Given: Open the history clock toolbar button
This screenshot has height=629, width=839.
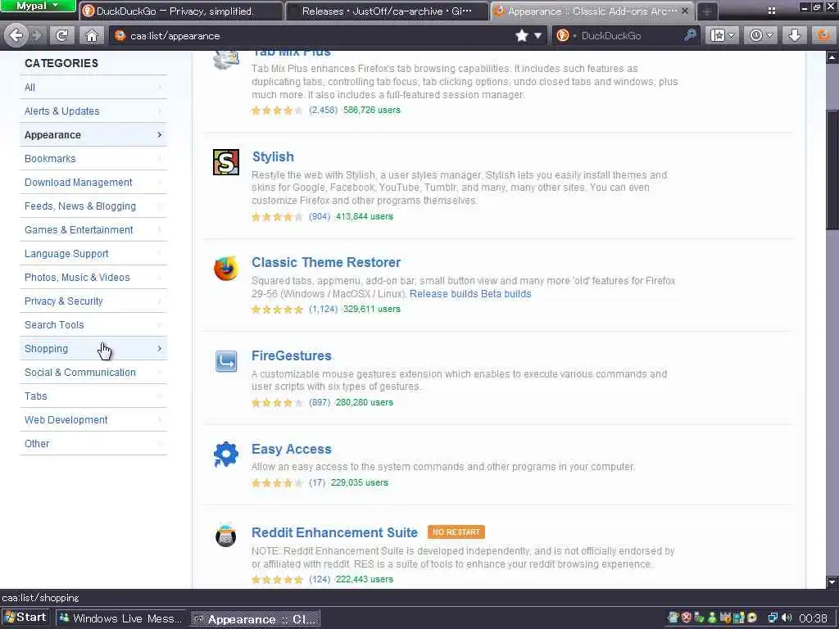Looking at the screenshot, I should [761, 36].
